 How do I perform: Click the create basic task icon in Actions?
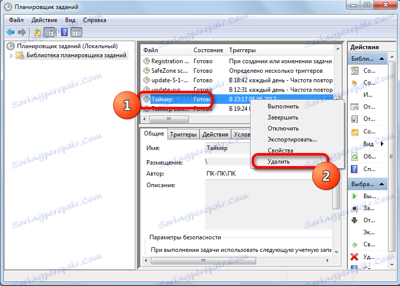coord(354,71)
